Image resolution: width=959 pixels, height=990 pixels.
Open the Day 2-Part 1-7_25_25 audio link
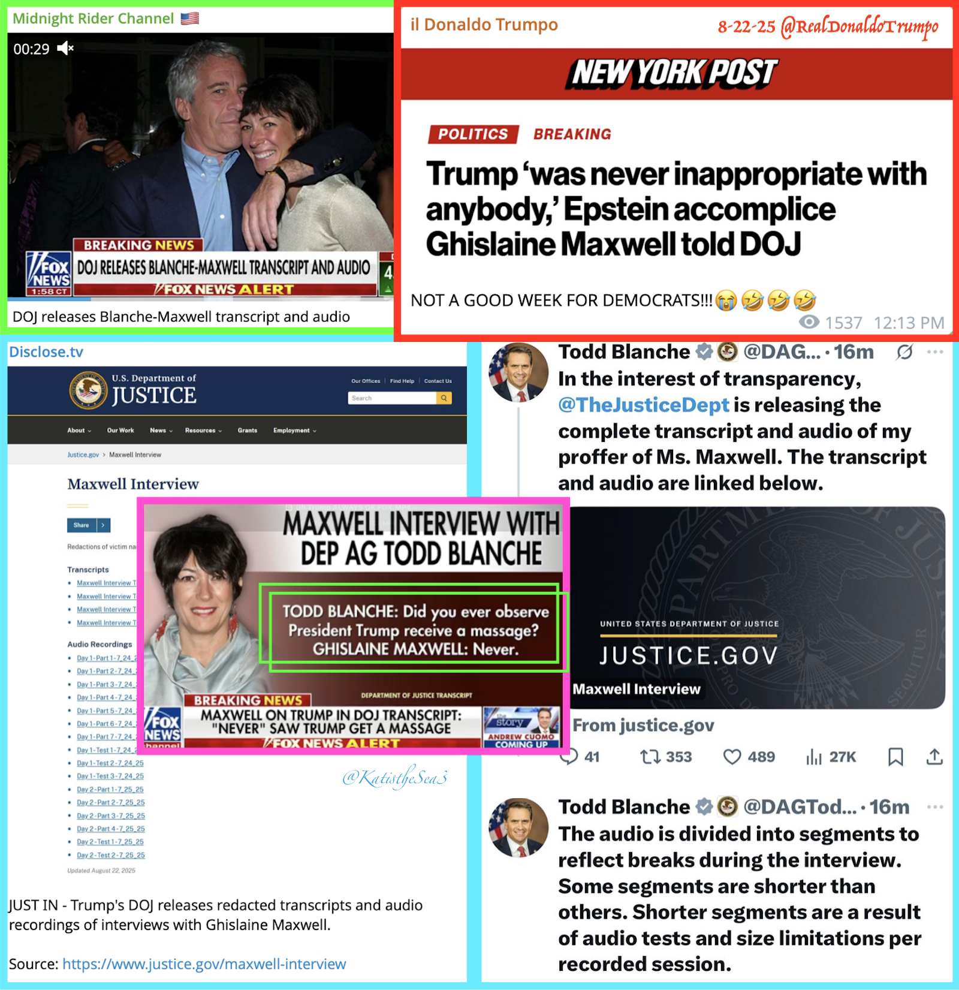click(x=110, y=790)
